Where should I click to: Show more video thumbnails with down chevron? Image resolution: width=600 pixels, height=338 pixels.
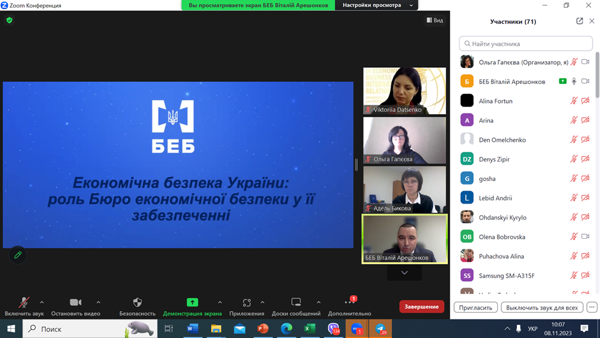(x=404, y=273)
